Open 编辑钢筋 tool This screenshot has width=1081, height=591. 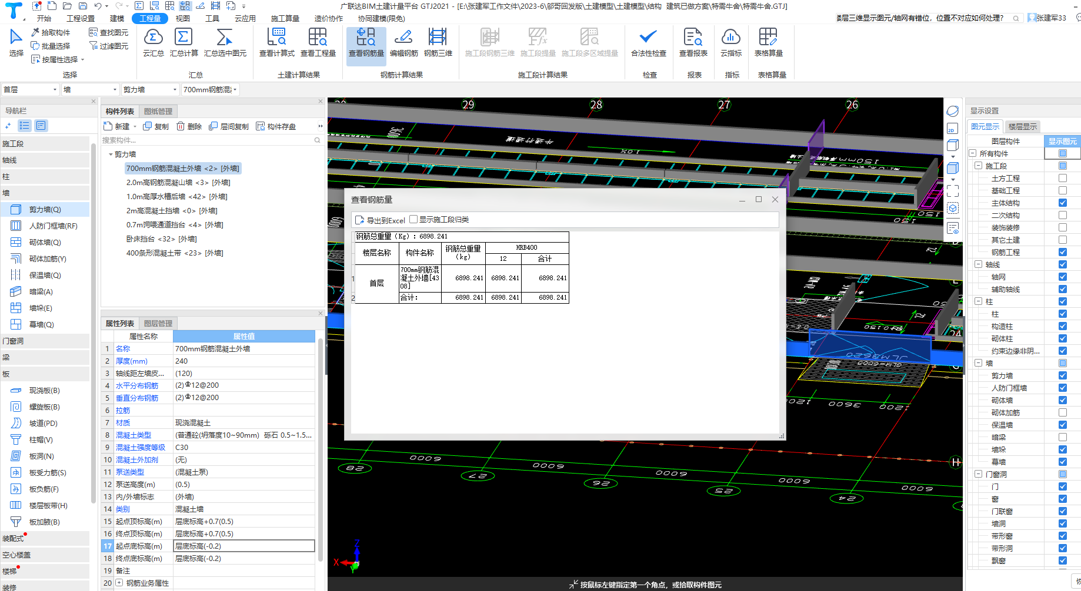[403, 42]
